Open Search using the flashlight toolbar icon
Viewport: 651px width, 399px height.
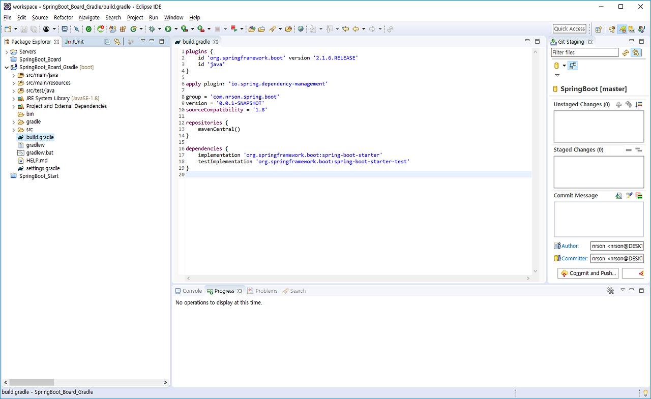(272, 29)
